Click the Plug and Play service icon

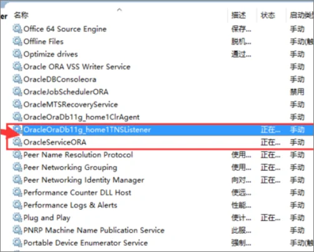[17, 218]
